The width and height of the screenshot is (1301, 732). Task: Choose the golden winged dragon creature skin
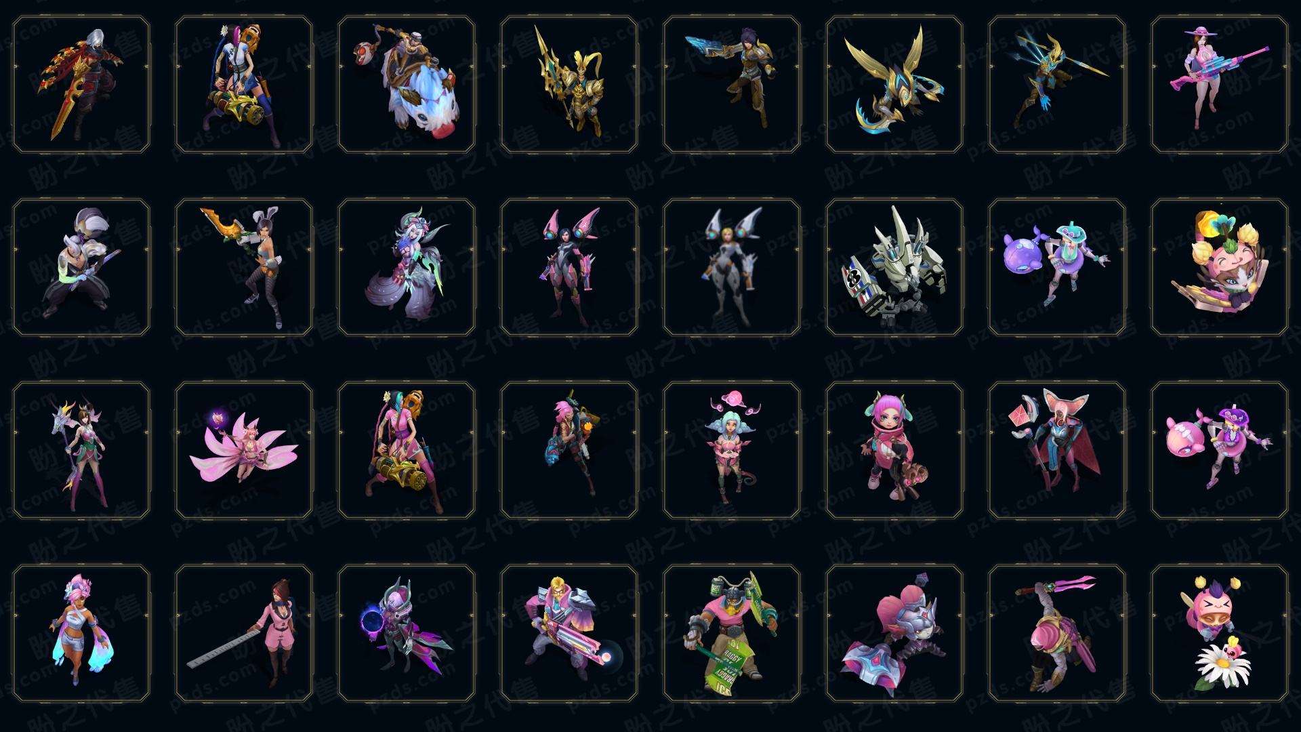pos(894,85)
